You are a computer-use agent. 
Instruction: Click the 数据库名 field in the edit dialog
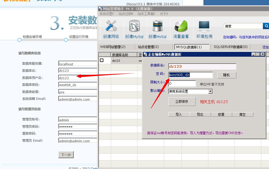point(202,66)
